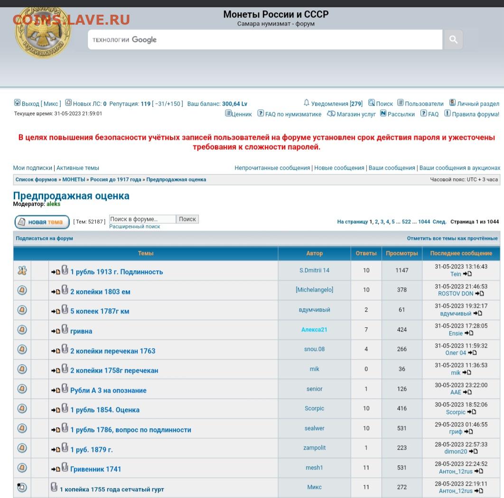Go to last post arrow by гриф
This screenshot has width=504, height=498.
pyautogui.click(x=468, y=432)
